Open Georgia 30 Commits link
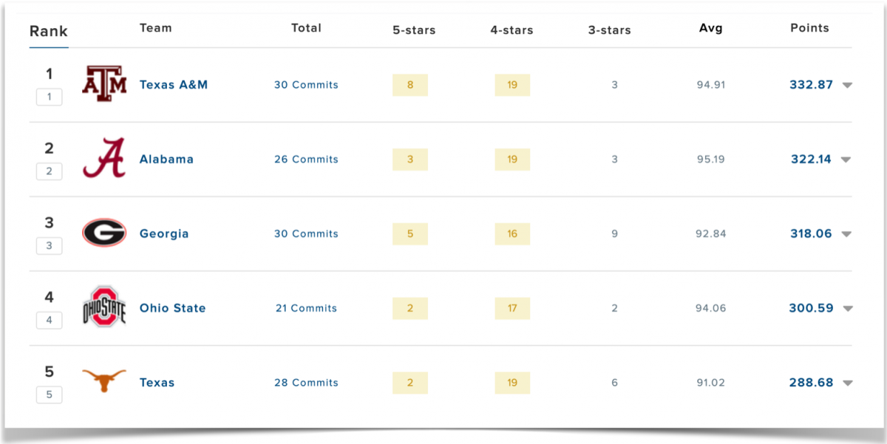The width and height of the screenshot is (887, 444). tap(306, 234)
